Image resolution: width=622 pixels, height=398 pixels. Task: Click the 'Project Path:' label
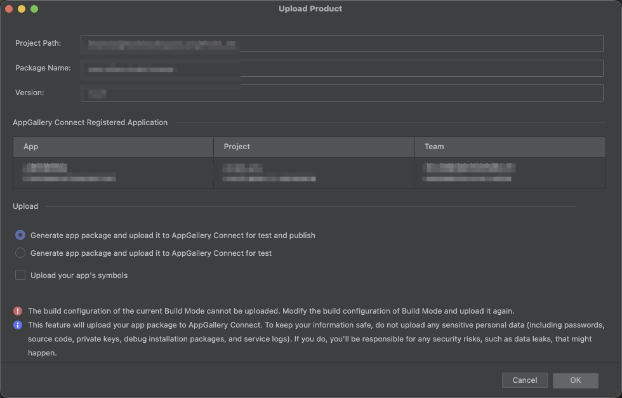point(38,43)
